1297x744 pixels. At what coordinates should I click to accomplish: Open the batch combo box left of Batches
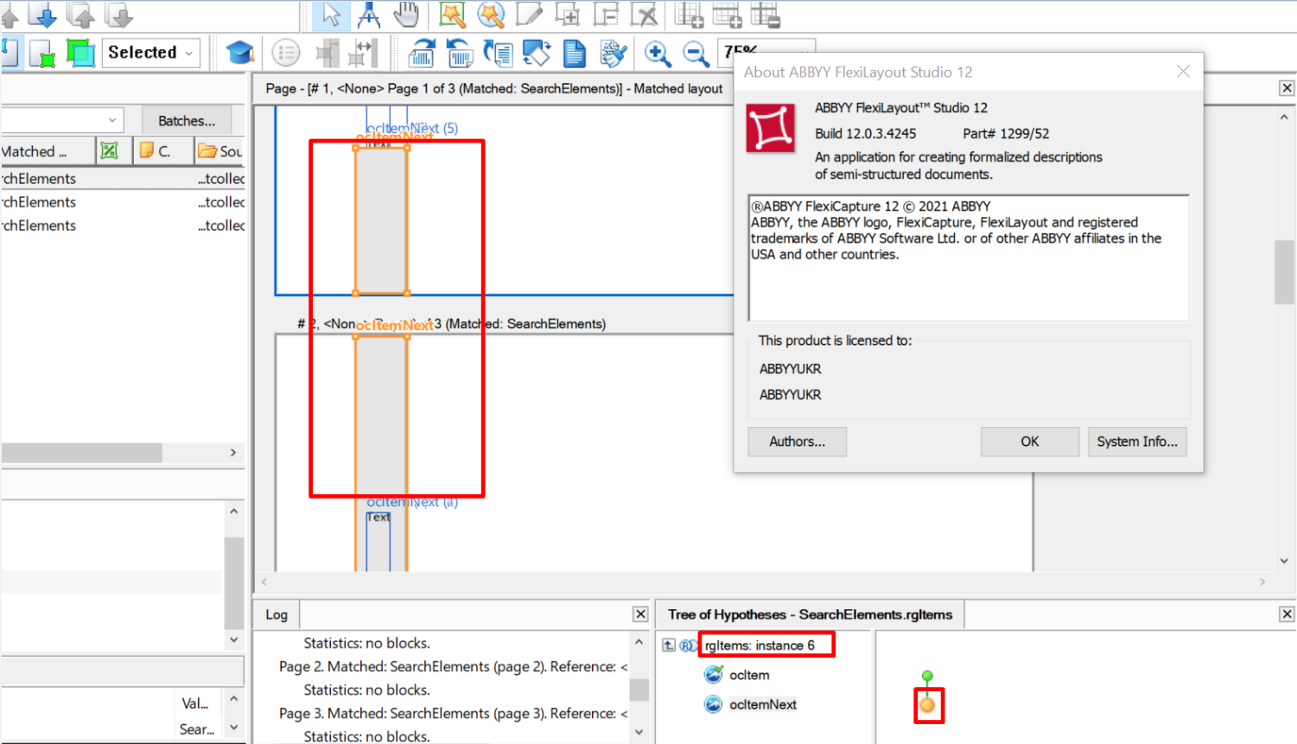point(61,120)
